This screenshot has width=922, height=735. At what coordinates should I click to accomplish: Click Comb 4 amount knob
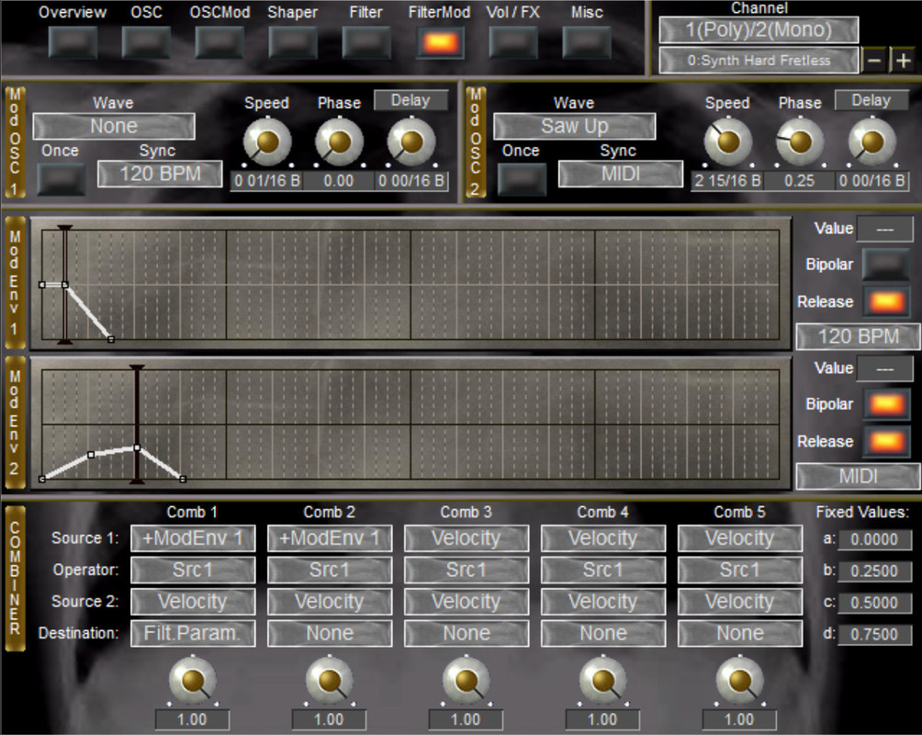[603, 680]
